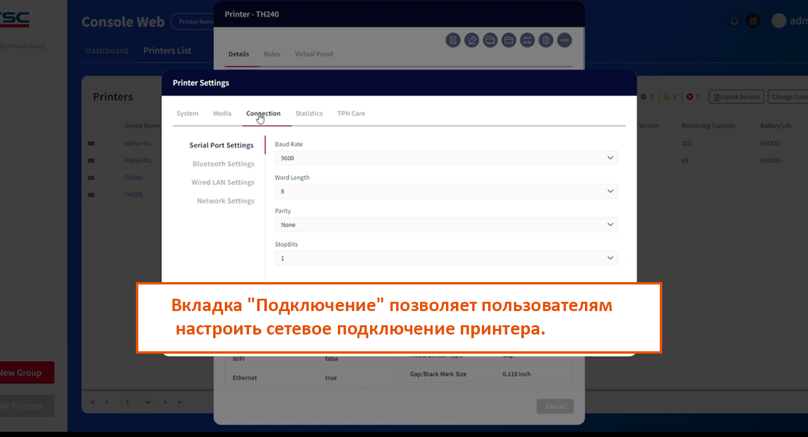Screen dimensions: 808x437
Task: Open the Baud Rate dropdown
Action: coord(446,158)
